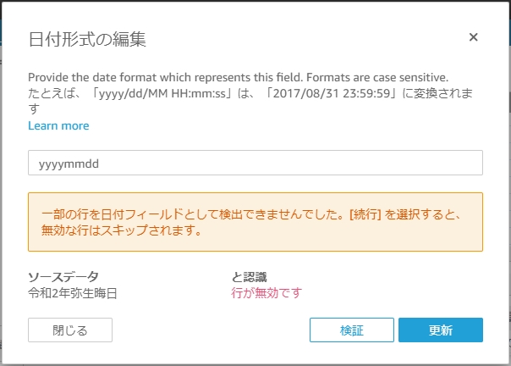
Task: Close the dialog with the X icon
Action: 473,37
